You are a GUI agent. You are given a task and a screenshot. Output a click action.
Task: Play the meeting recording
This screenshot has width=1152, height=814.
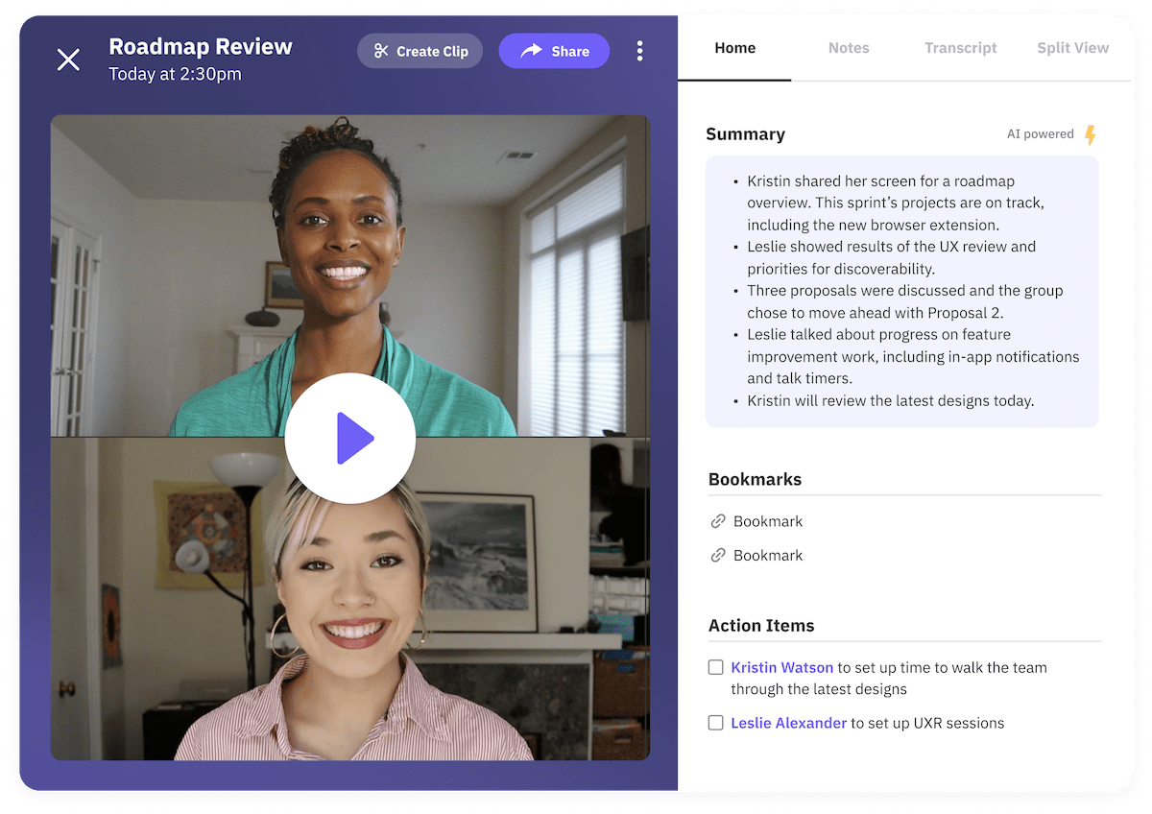coord(350,439)
